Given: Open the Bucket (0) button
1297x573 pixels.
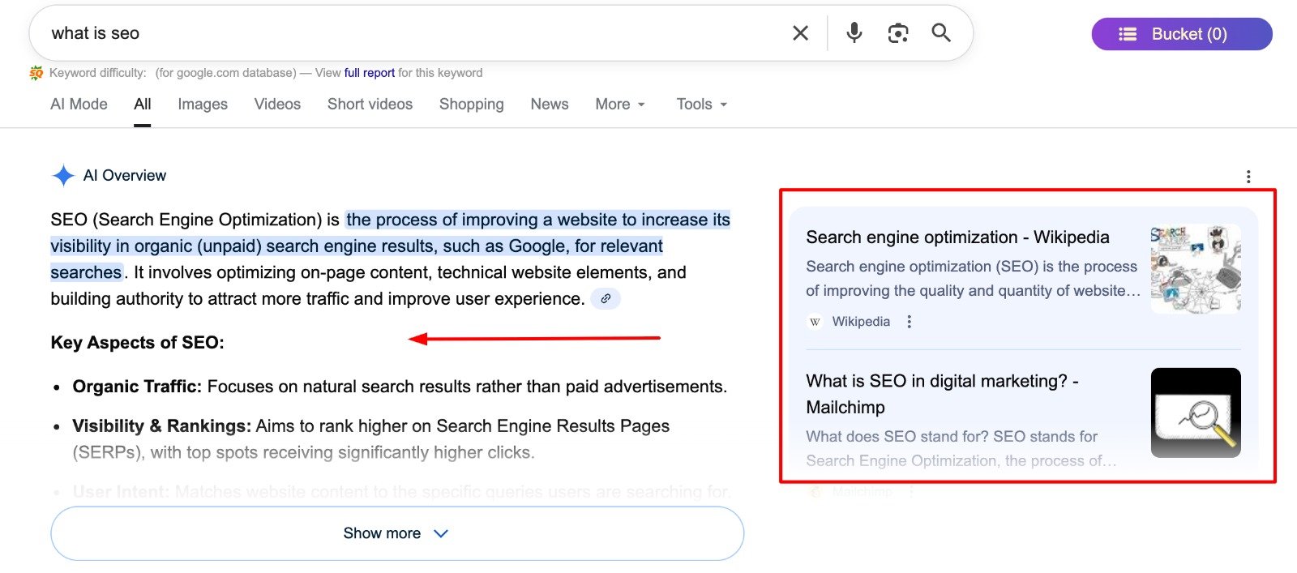Looking at the screenshot, I should click(1181, 34).
